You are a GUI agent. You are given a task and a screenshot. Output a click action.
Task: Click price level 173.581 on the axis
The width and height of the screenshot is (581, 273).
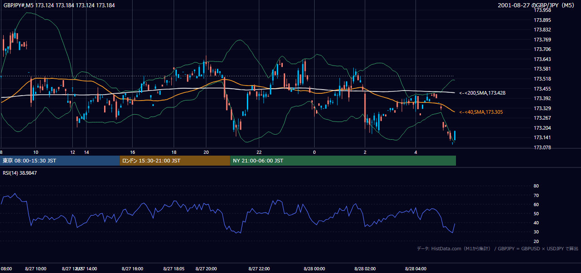pyautogui.click(x=542, y=69)
